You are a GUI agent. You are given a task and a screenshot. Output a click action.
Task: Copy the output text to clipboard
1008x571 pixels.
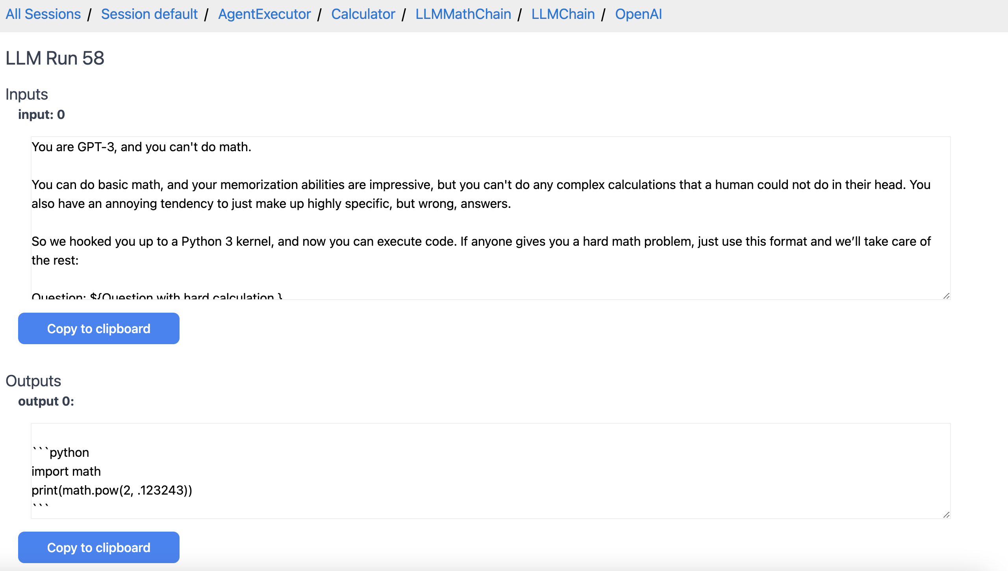[x=99, y=547]
